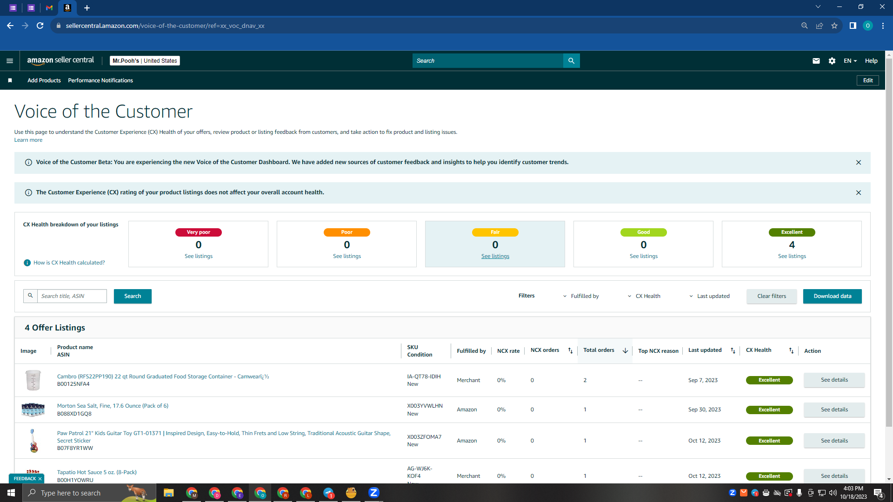
Task: Open Performance Notifications menu item
Action: 100,80
